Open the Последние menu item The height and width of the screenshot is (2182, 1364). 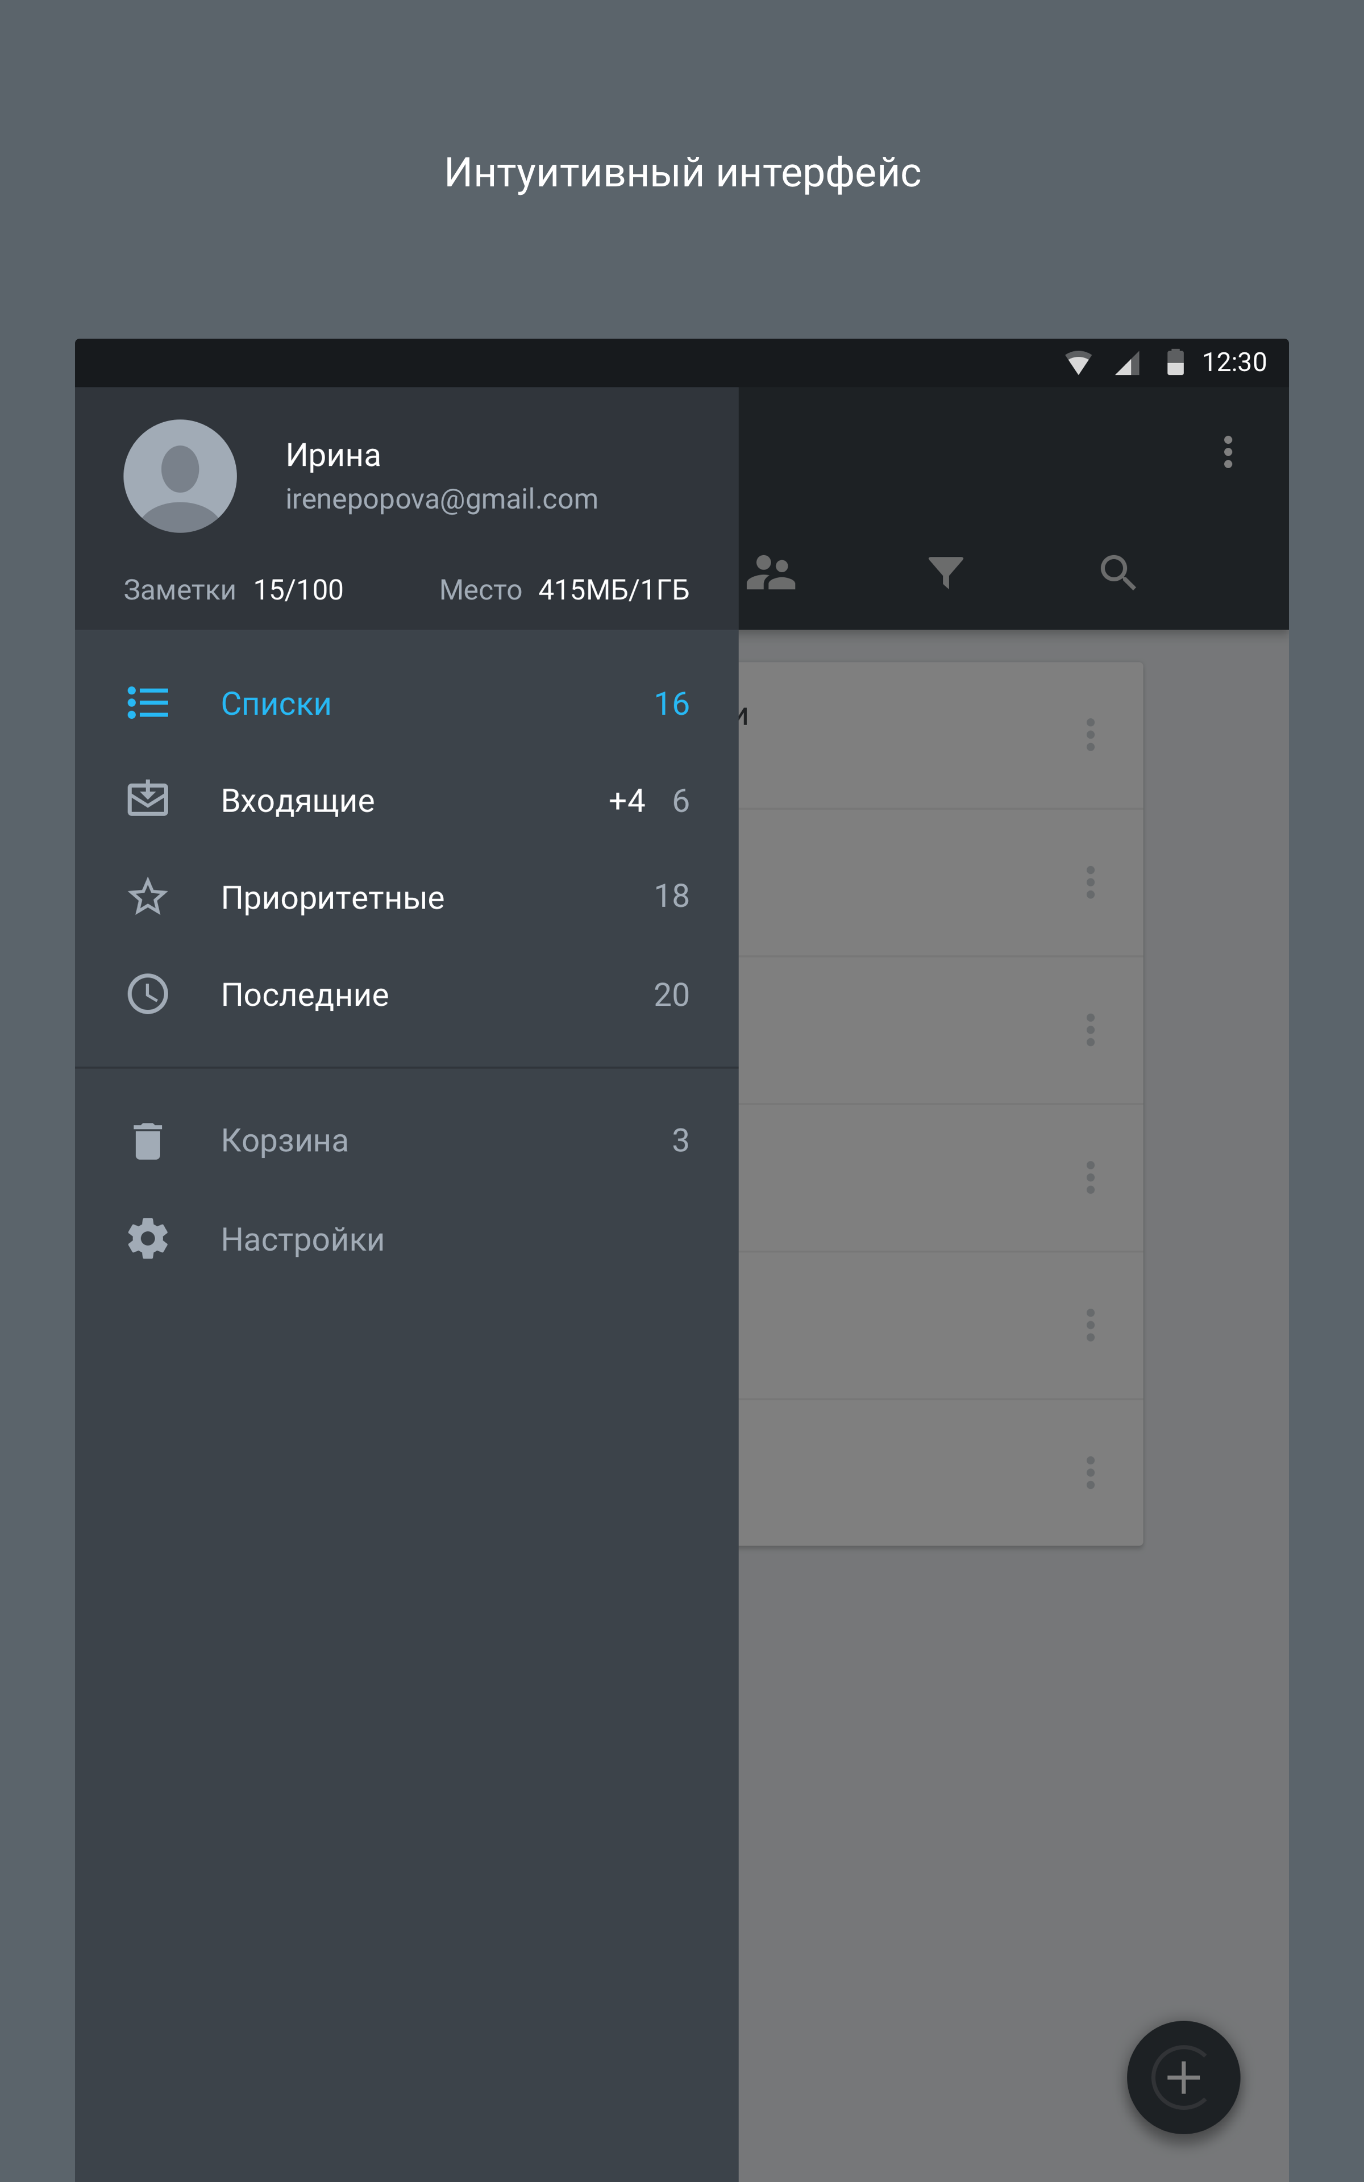(x=407, y=994)
